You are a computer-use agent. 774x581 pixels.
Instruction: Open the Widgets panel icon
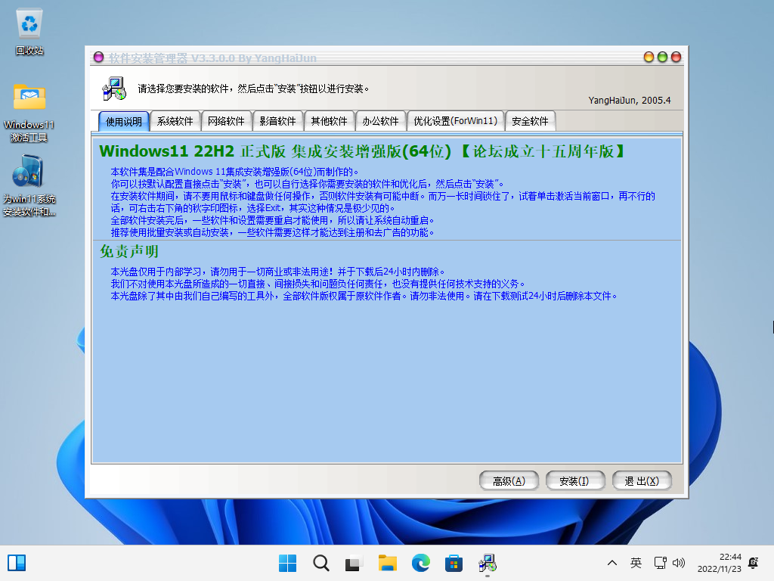click(x=17, y=563)
